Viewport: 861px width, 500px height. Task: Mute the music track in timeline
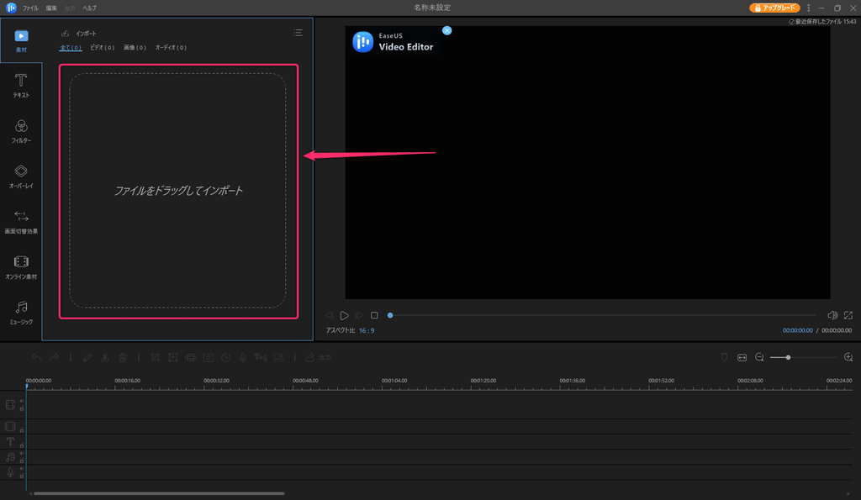22,454
